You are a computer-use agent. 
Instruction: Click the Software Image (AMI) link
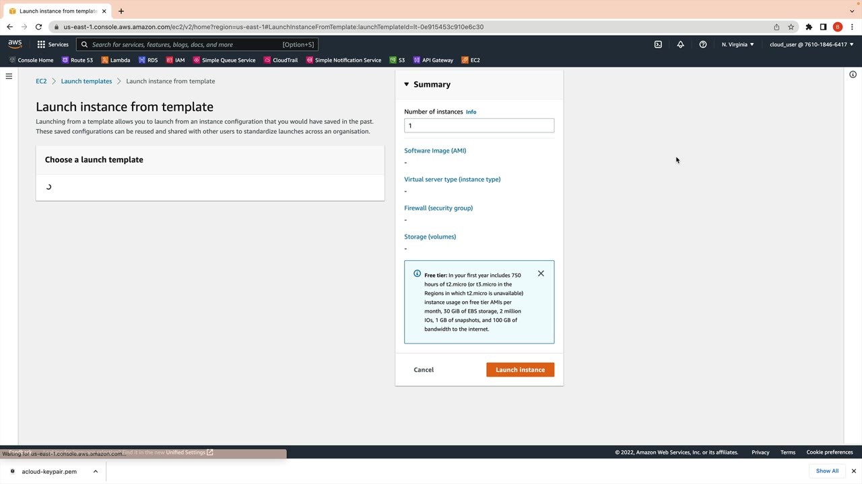tap(435, 151)
